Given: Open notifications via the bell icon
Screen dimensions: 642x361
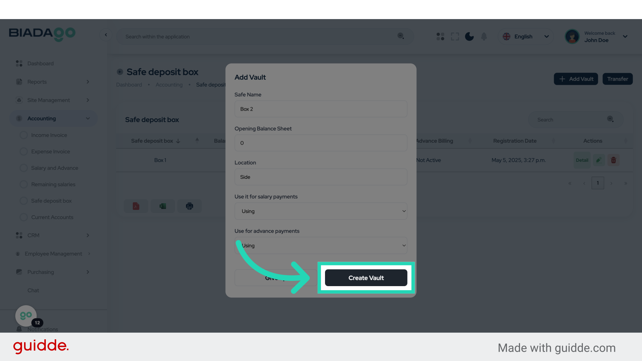Looking at the screenshot, I should [484, 36].
